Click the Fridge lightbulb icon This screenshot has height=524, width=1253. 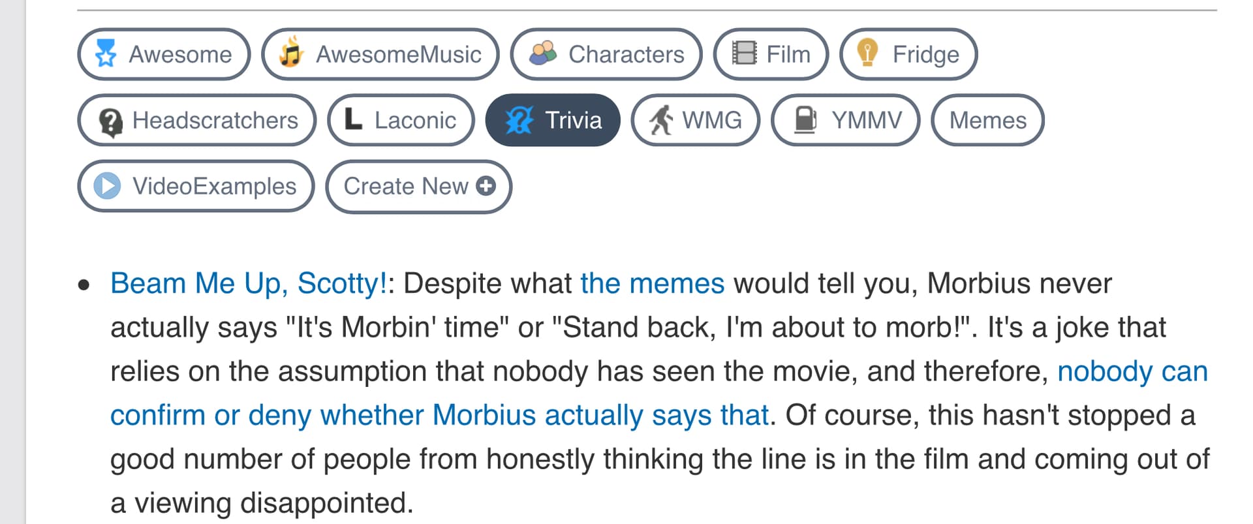click(x=867, y=53)
